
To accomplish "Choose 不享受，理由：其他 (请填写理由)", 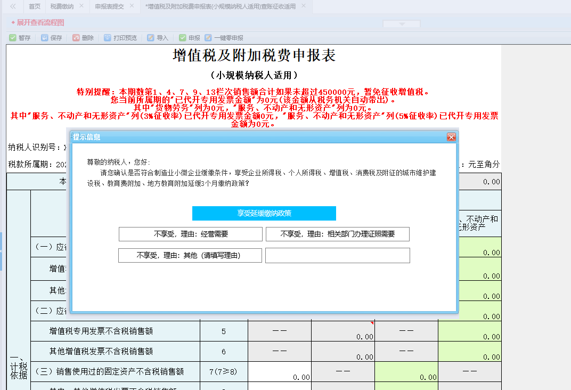I will 190,255.
